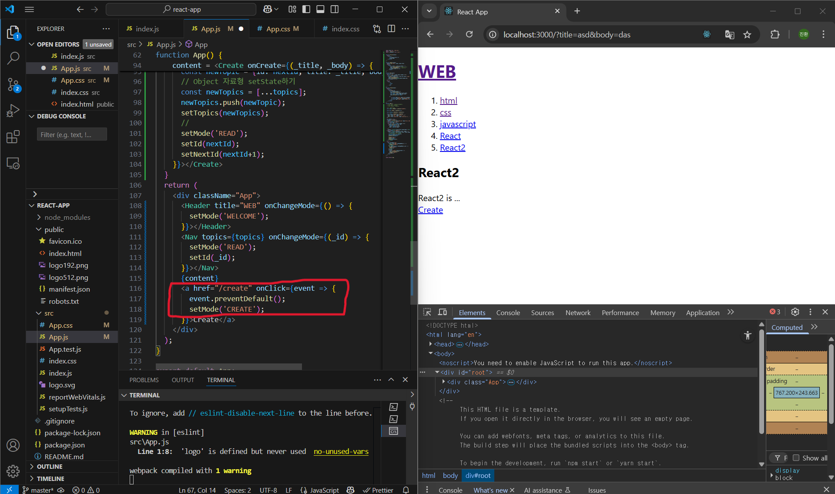This screenshot has width=835, height=494.
Task: Collapse src folder in explorer
Action: 49,313
